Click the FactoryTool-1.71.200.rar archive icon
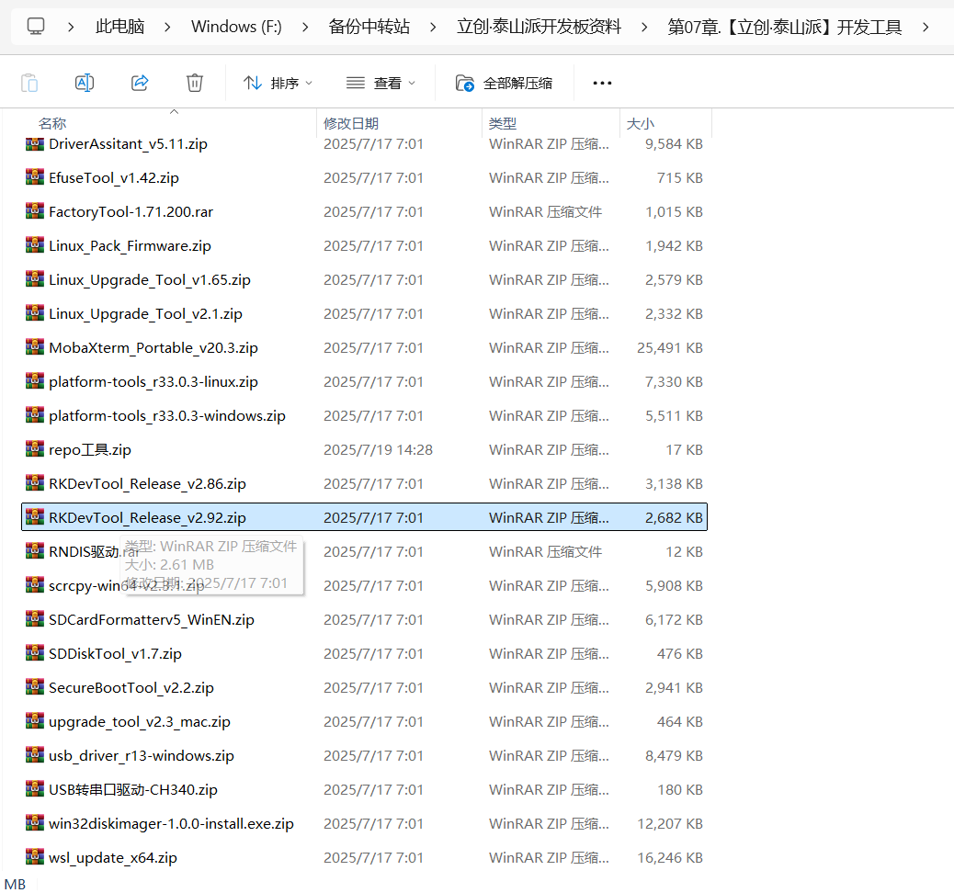 (35, 211)
